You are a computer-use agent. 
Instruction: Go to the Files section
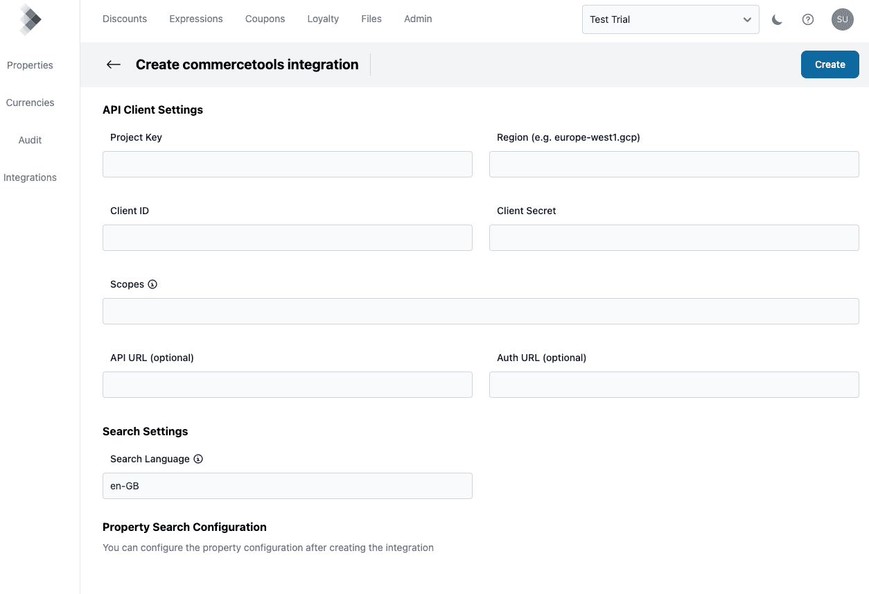click(371, 19)
